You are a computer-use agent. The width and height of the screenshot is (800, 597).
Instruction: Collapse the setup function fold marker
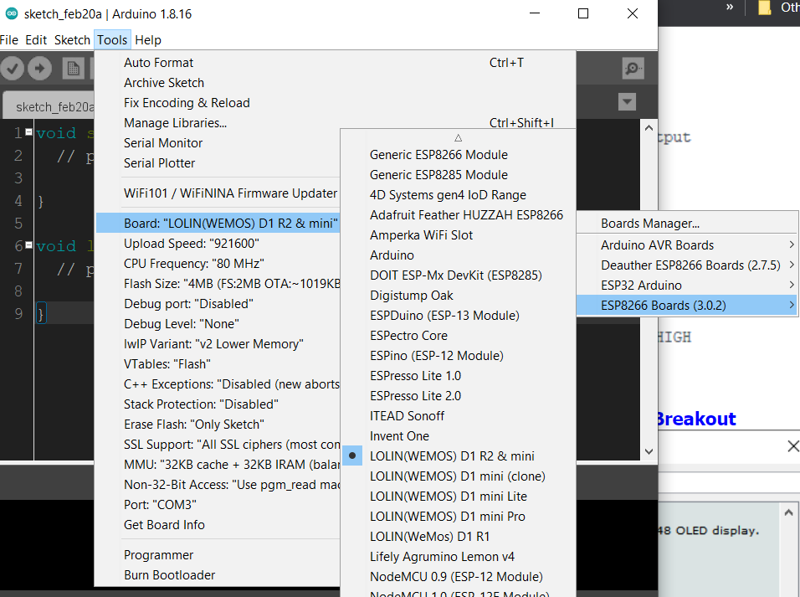coord(29,132)
